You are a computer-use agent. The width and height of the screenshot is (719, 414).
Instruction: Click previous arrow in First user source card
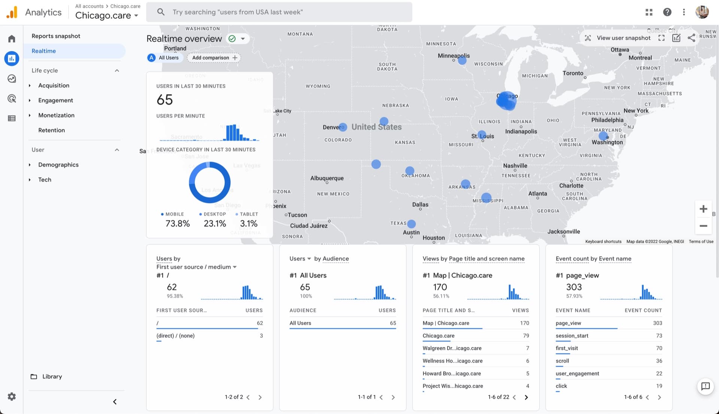pos(248,397)
